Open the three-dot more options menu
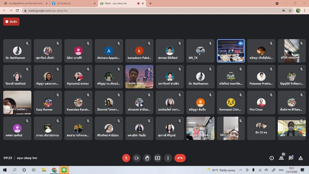309x174 pixels. (x=168, y=158)
